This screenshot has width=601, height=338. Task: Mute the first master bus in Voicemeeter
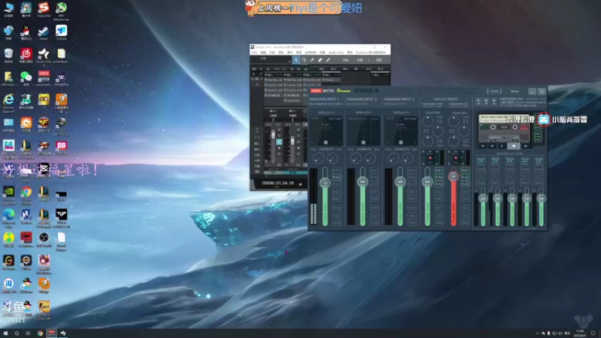(481, 183)
